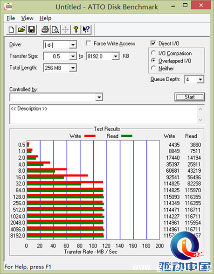
Task: Select the I/O Comparison radio button
Action: pyautogui.click(x=153, y=53)
